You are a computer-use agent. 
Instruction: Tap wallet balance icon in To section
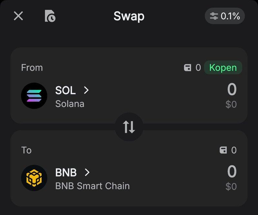point(223,150)
